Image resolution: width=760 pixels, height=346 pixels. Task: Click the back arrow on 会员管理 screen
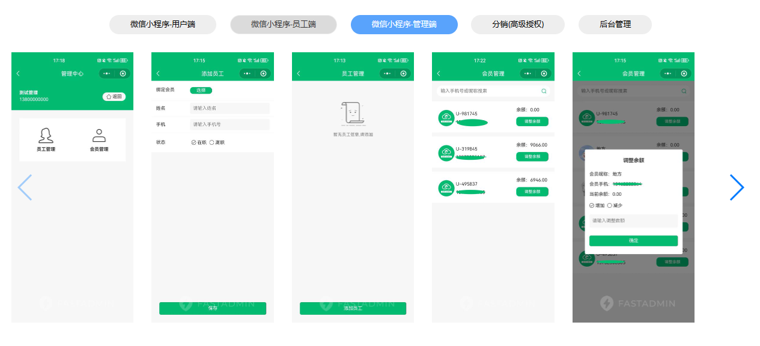[x=440, y=73]
